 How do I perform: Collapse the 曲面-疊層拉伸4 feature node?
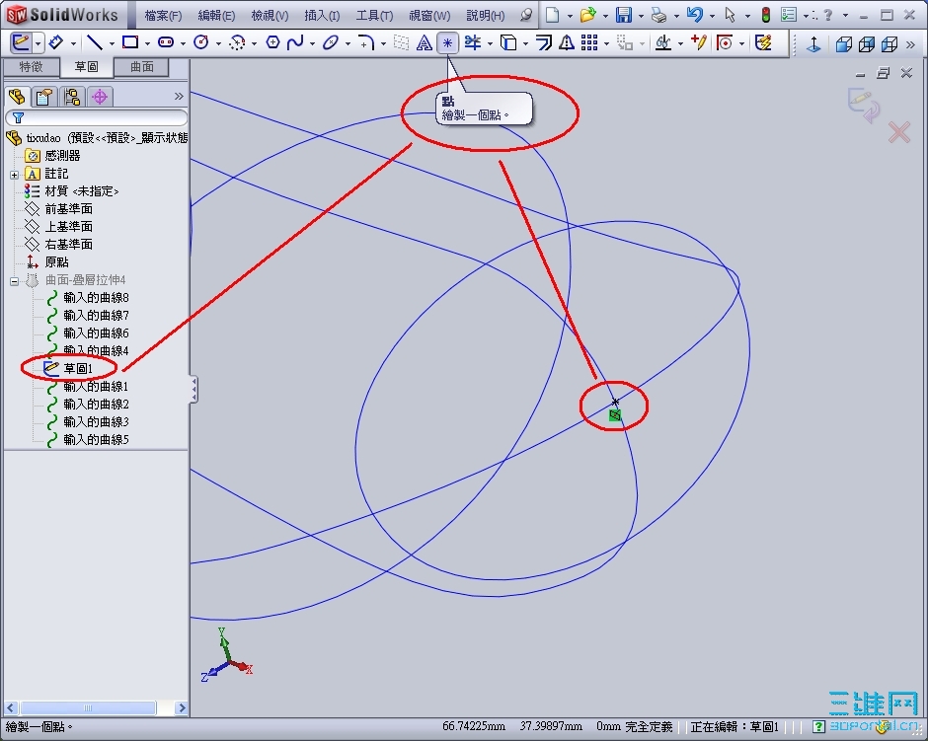[x=14, y=281]
